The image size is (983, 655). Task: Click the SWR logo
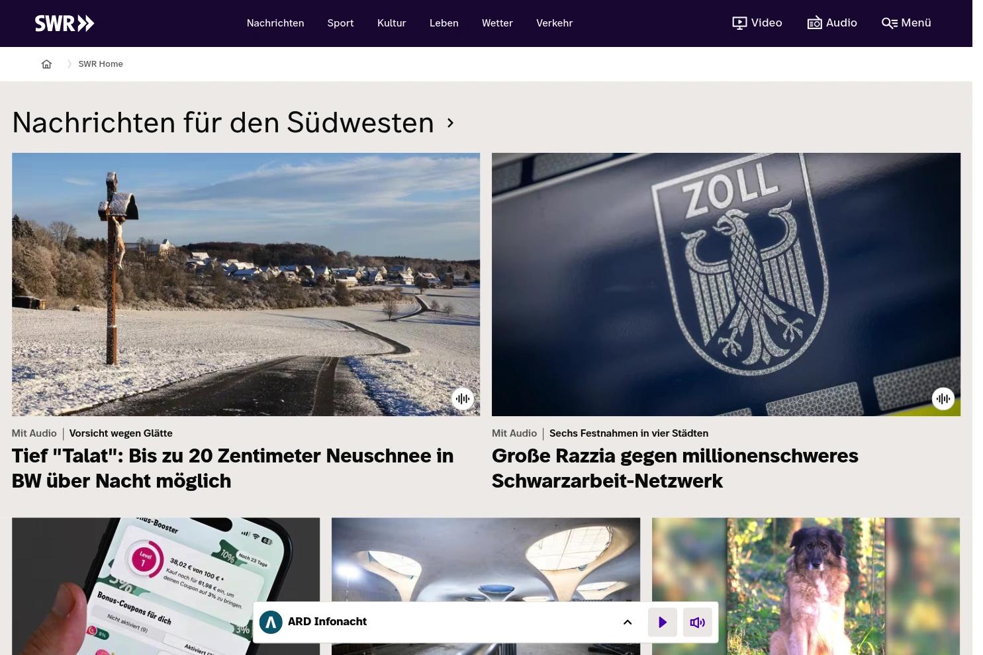tap(64, 23)
